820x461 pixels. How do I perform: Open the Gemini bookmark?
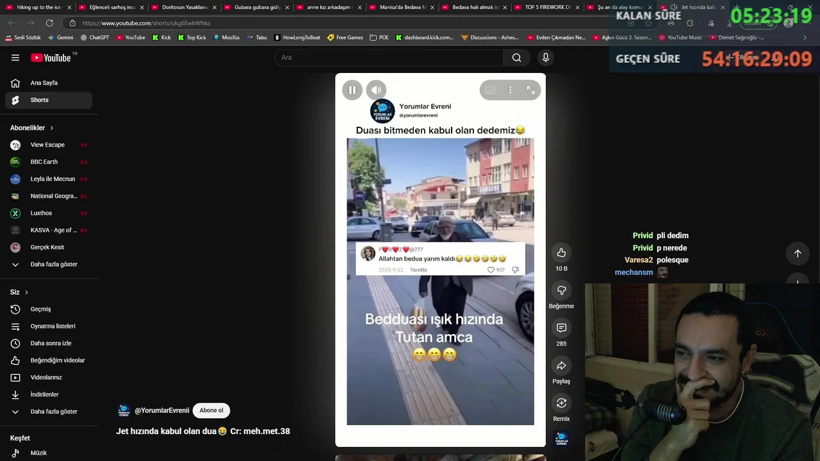60,38
